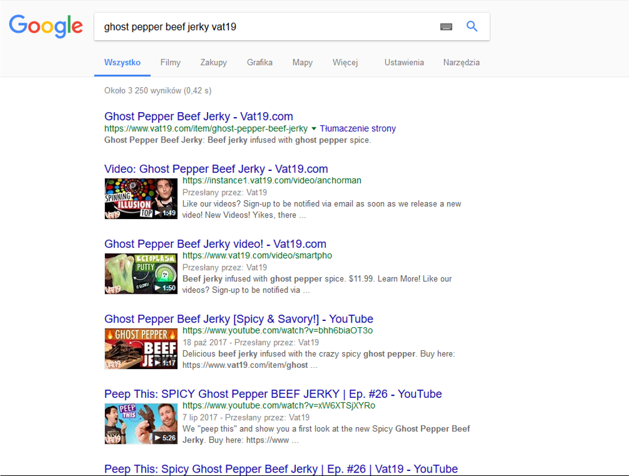Screen dimensions: 629x476
Task: Click the blue search magnifier icon
Action: coord(471,26)
